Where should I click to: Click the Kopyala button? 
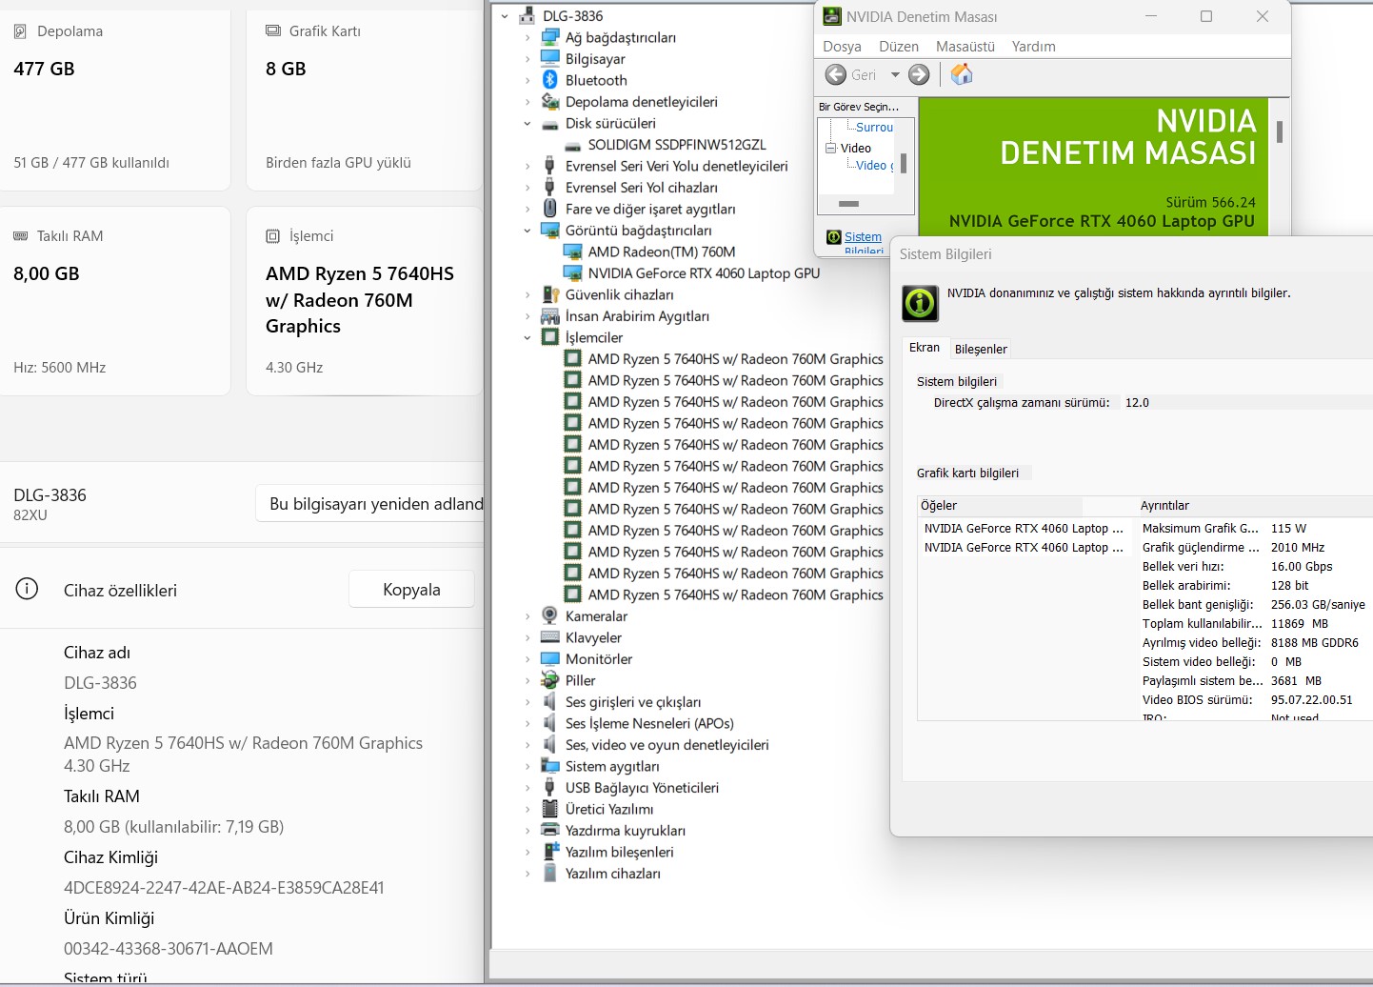coord(411,589)
